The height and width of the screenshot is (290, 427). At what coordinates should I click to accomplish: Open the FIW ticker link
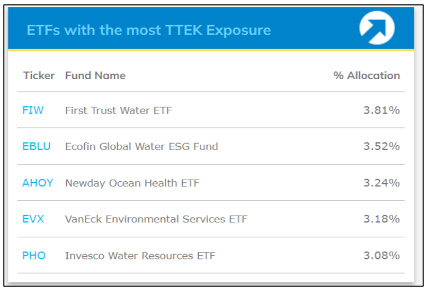[33, 110]
